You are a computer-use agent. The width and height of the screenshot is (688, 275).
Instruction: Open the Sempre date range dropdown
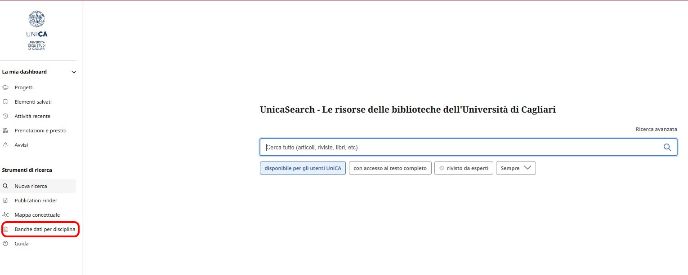coord(516,168)
